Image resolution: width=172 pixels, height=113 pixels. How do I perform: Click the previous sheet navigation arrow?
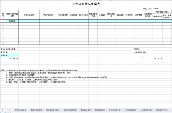(2, 110)
